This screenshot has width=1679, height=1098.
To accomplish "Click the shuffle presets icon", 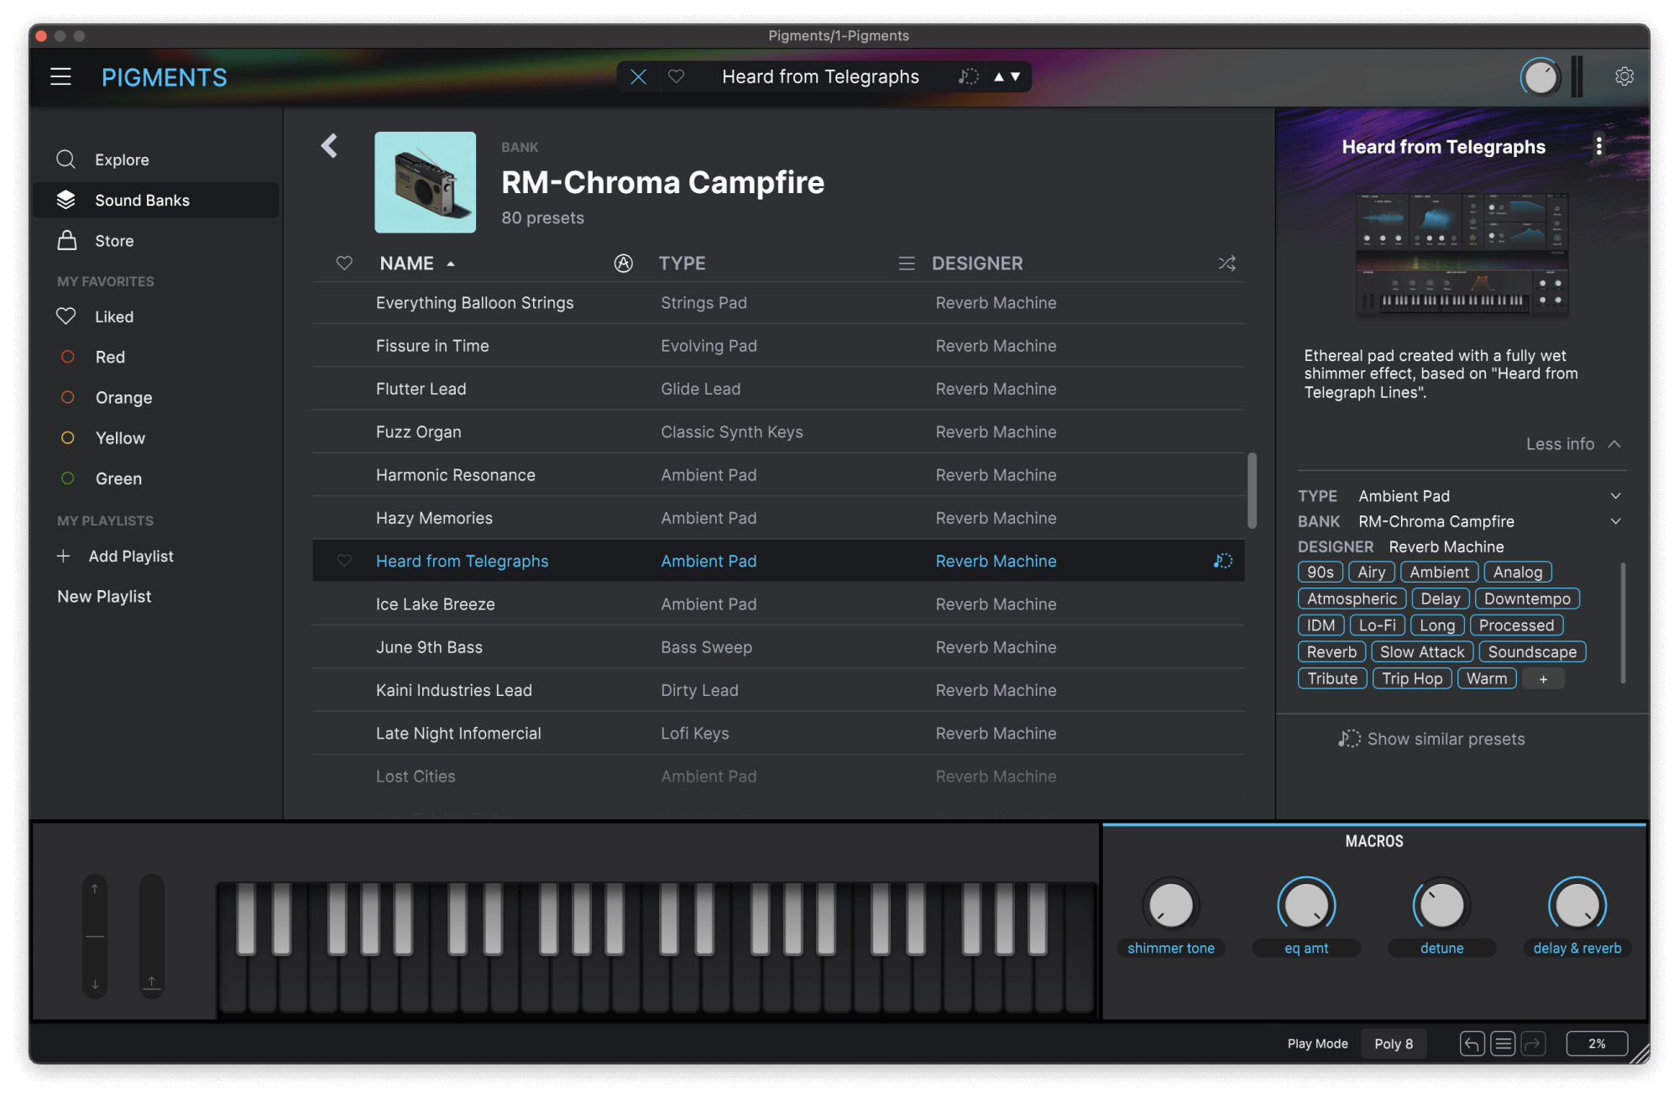I will click(x=1227, y=264).
